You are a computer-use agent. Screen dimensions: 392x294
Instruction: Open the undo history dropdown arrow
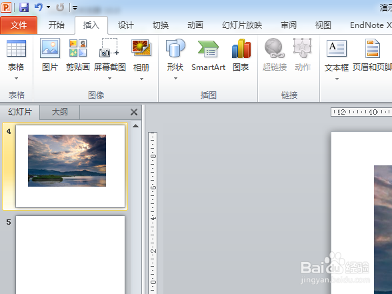click(48, 7)
